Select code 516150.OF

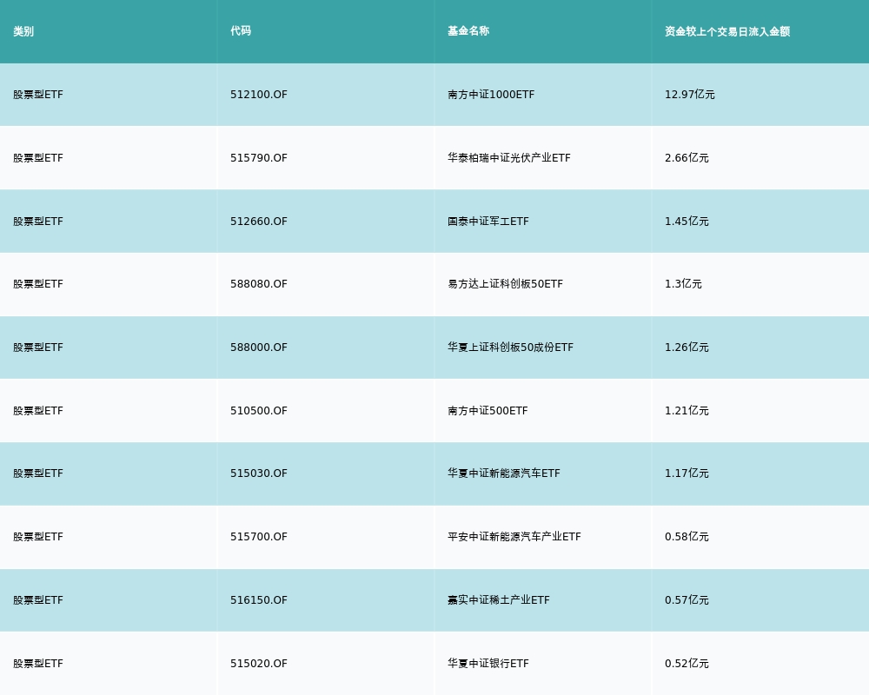click(x=259, y=600)
